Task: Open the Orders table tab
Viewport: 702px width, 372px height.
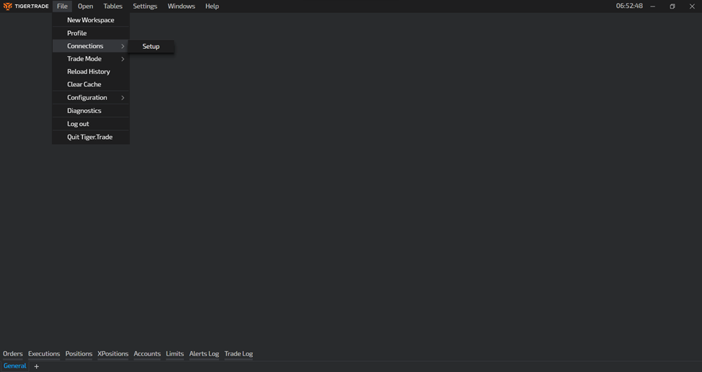Action: pos(12,354)
